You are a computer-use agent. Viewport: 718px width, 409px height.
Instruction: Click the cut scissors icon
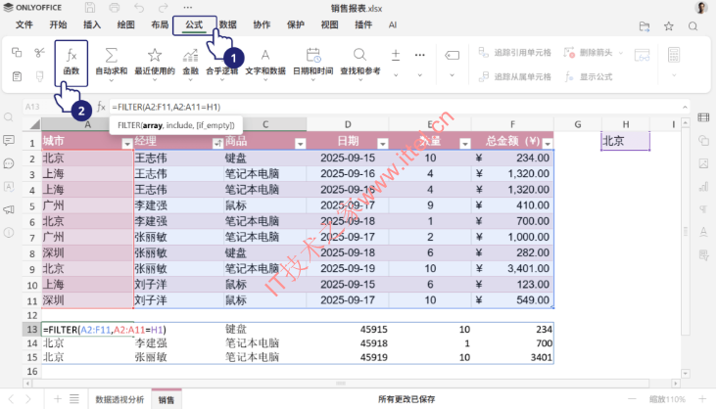tap(39, 53)
